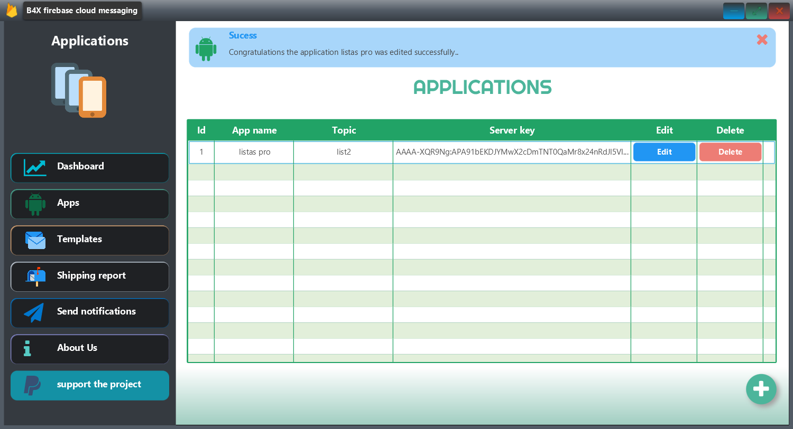This screenshot has height=429, width=793.
Task: Add a new application with plus button
Action: coord(761,389)
